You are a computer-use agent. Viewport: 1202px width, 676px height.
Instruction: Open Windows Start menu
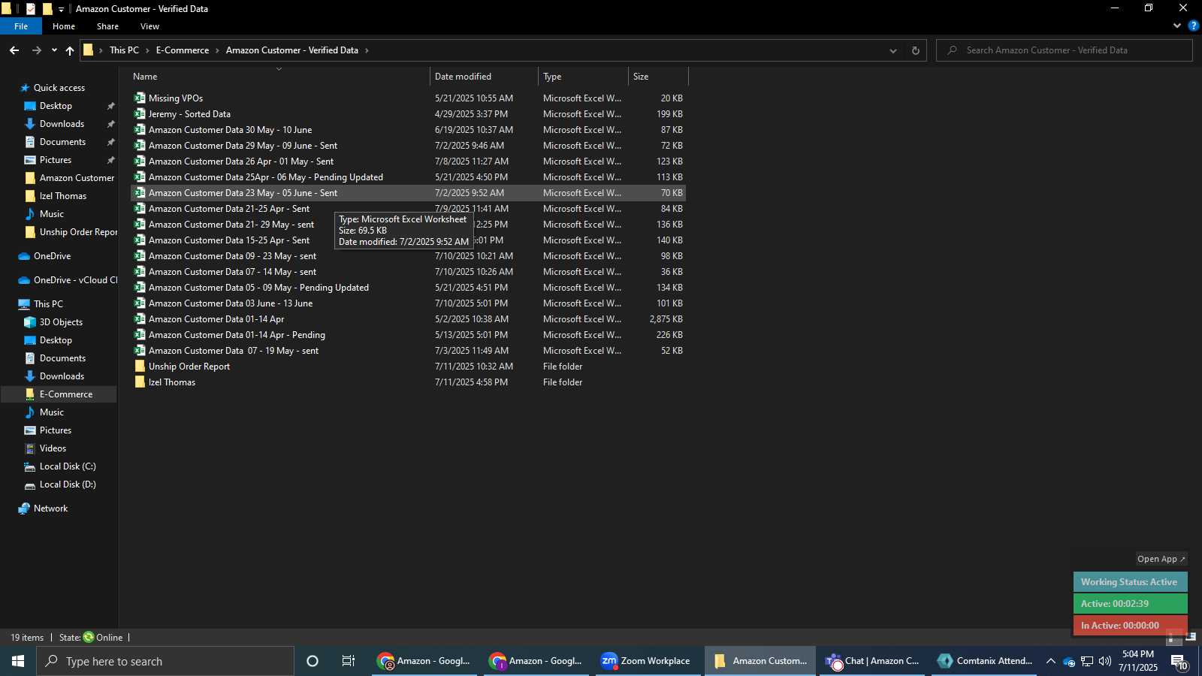[x=18, y=661]
